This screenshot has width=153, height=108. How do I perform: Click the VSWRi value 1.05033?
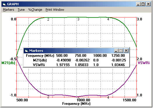tap(81, 65)
